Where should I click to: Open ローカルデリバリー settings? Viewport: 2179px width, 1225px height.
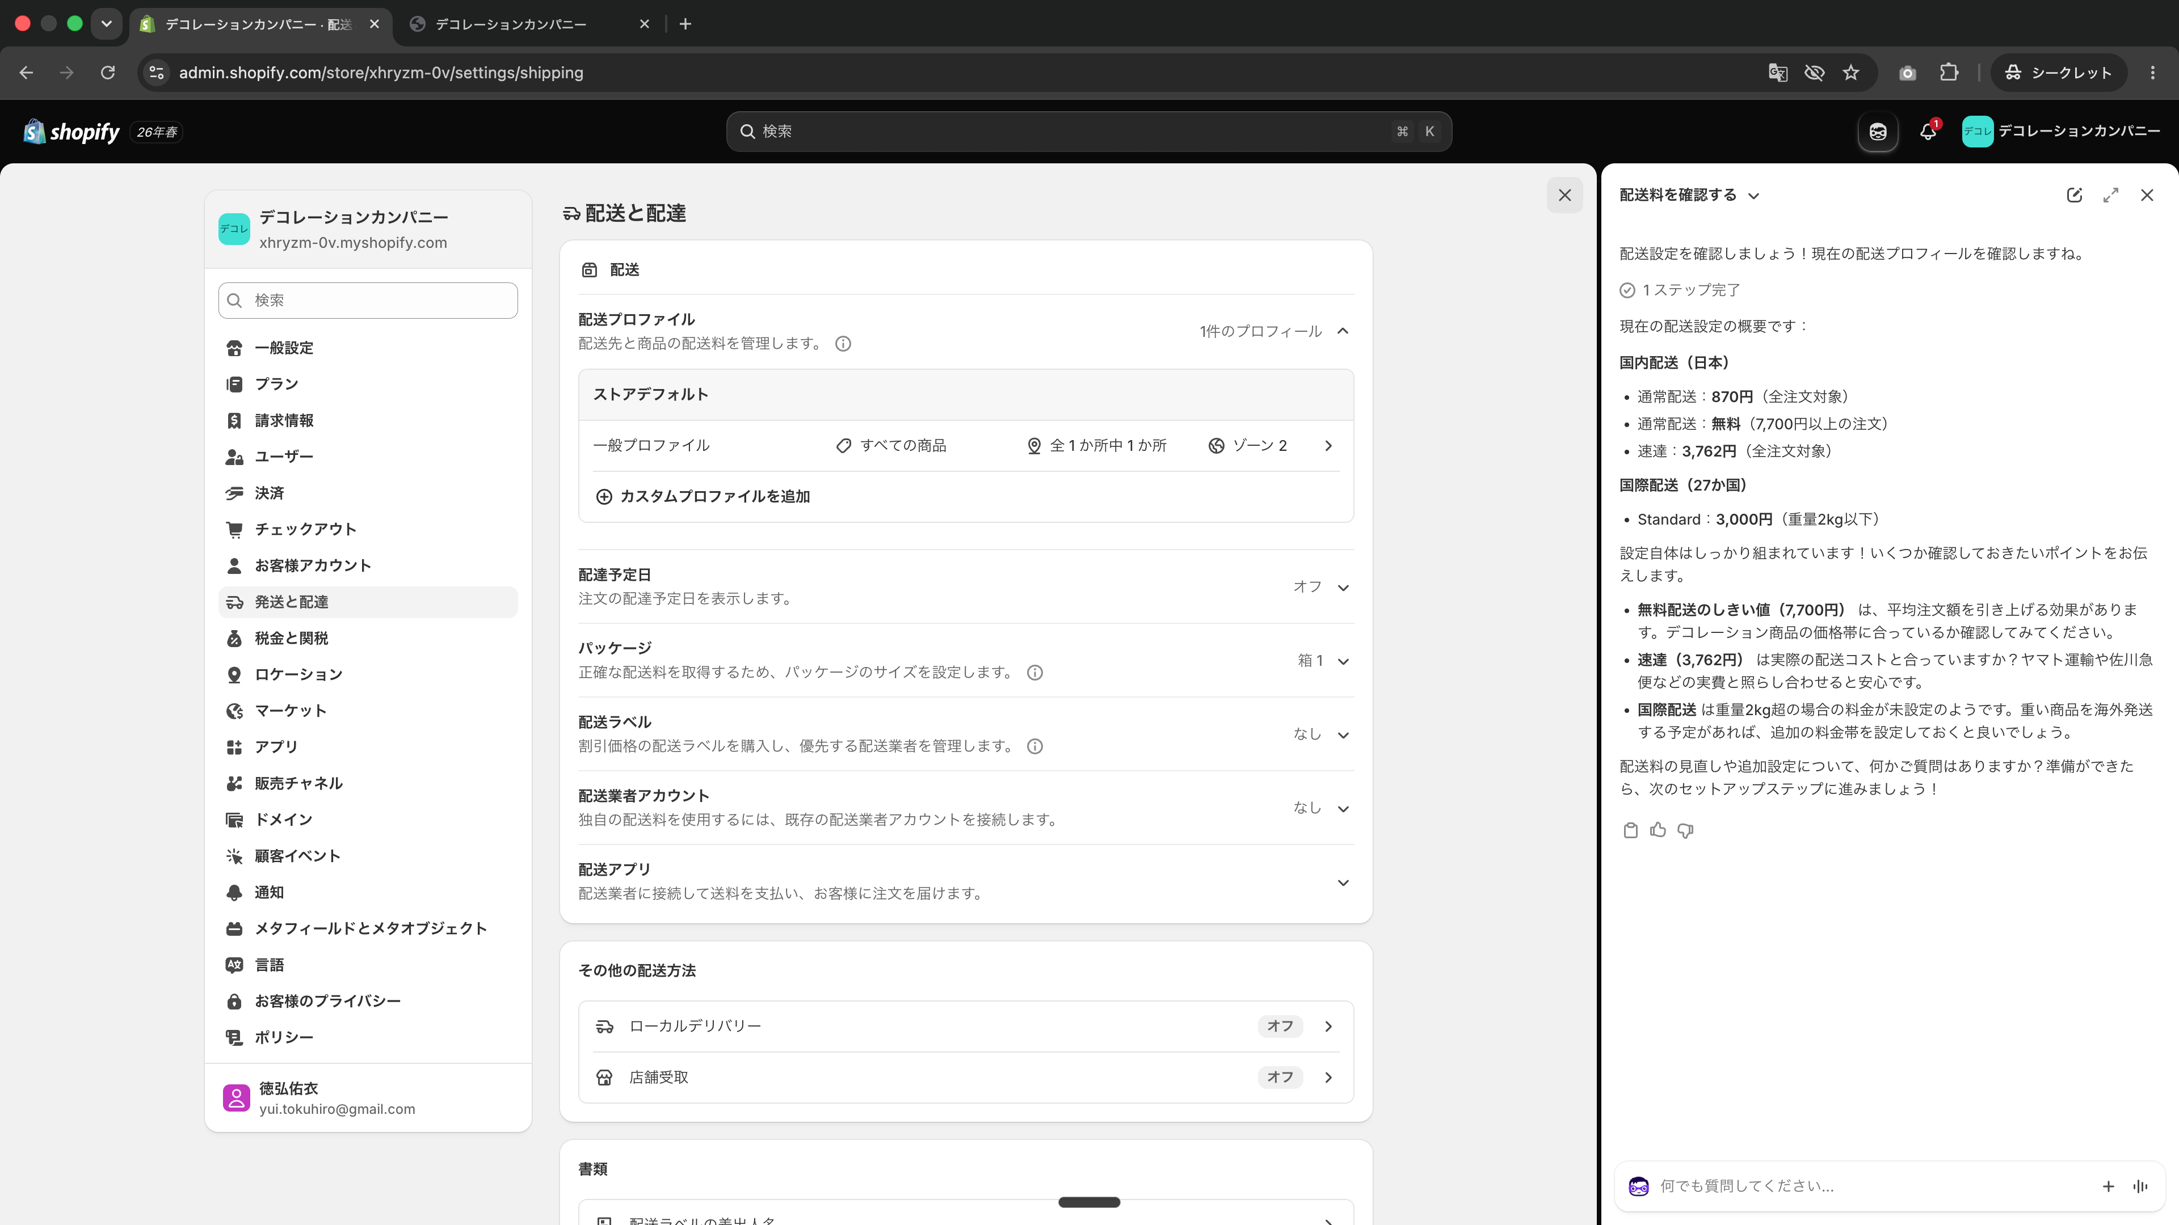pos(966,1027)
